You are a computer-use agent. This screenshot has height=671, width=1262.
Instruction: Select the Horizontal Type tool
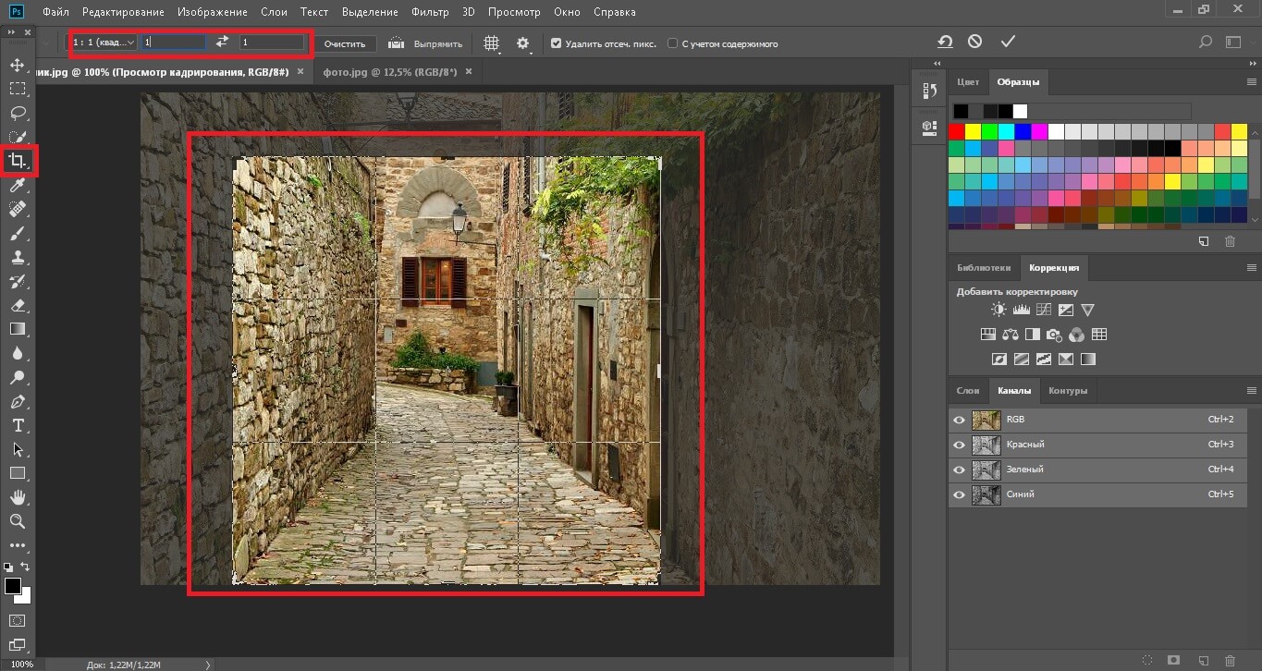pyautogui.click(x=17, y=425)
